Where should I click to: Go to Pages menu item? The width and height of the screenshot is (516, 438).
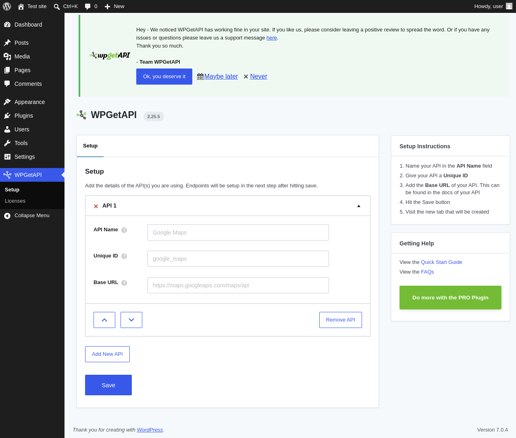(x=32, y=70)
